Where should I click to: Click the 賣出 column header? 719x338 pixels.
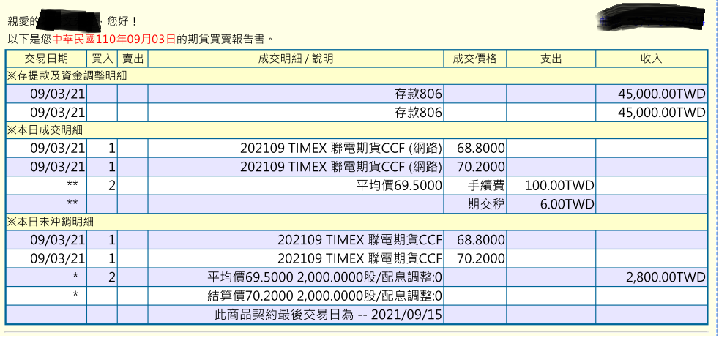[x=133, y=59]
